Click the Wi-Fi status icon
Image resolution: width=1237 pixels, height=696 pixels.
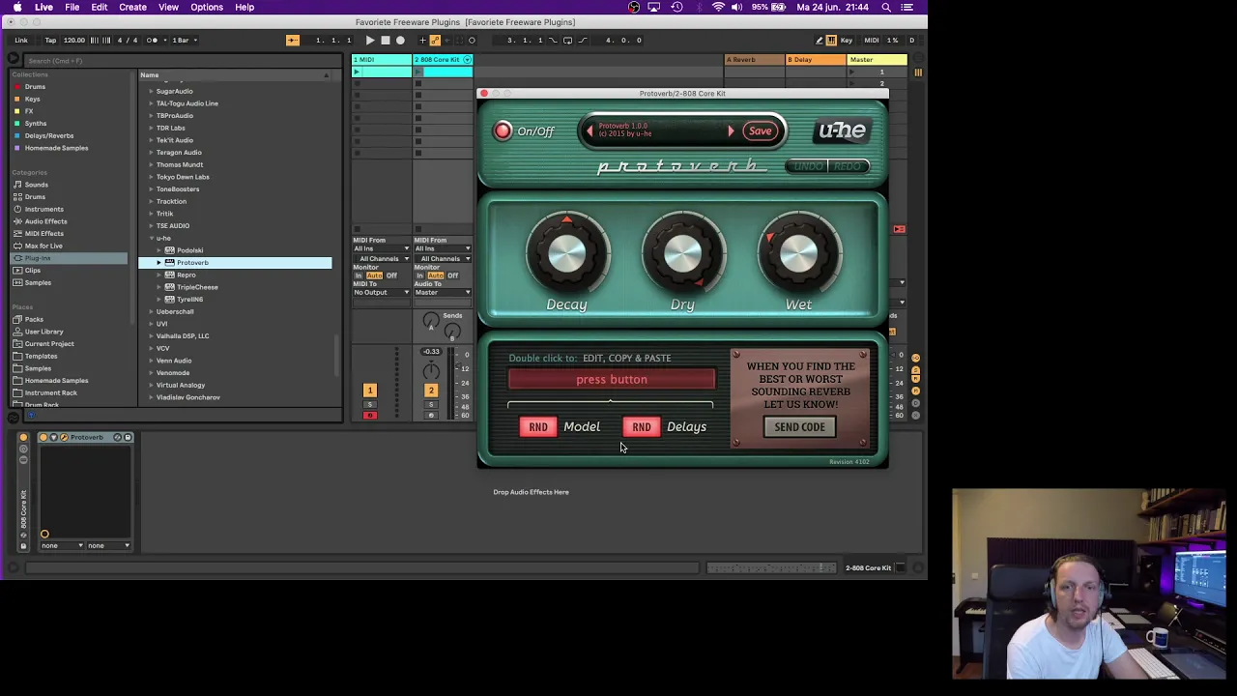(718, 7)
